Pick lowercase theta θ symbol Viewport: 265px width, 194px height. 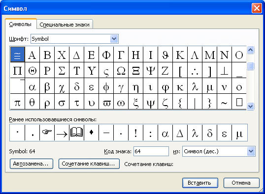(33, 102)
